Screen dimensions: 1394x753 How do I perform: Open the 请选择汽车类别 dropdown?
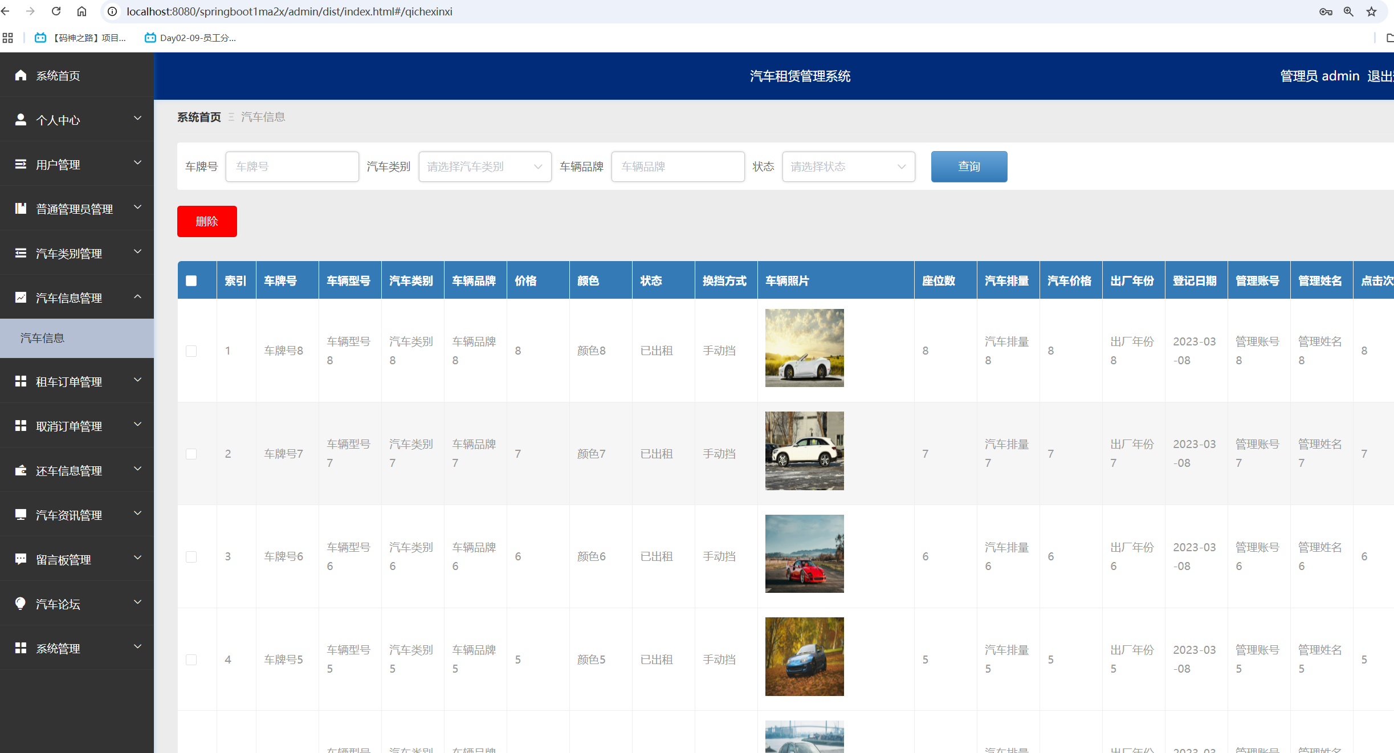[485, 166]
